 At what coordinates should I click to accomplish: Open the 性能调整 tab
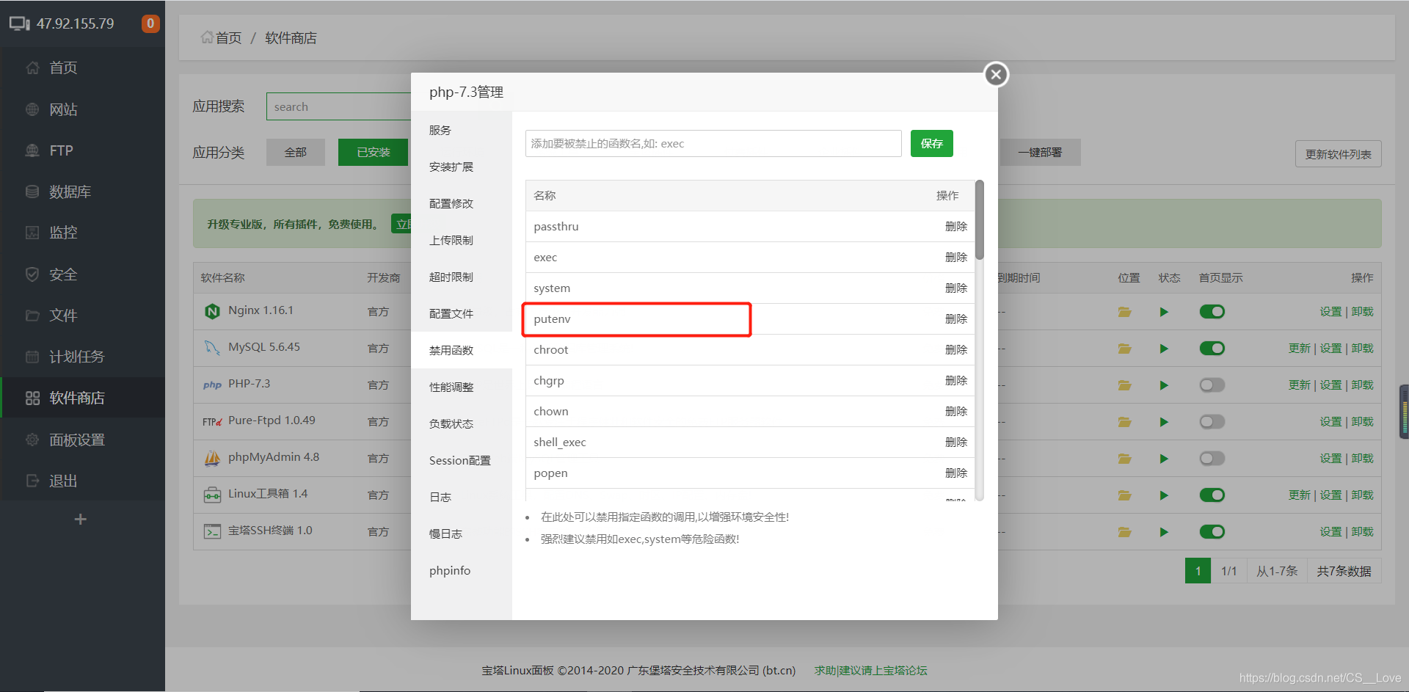(x=462, y=387)
